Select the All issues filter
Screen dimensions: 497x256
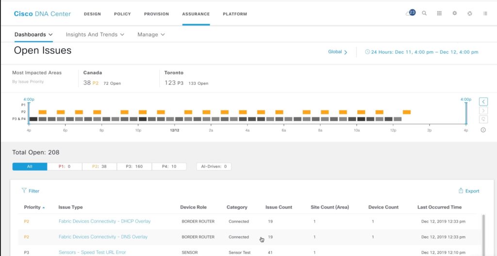[30, 166]
